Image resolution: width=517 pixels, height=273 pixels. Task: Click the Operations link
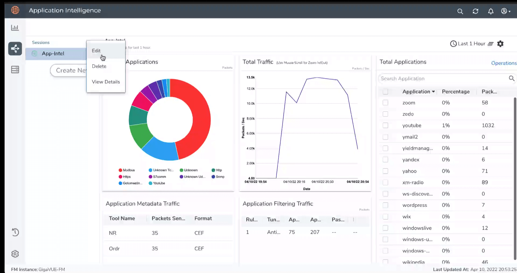coord(503,63)
